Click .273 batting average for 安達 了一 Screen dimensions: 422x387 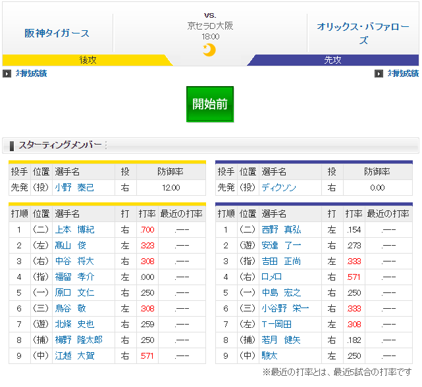[354, 246]
